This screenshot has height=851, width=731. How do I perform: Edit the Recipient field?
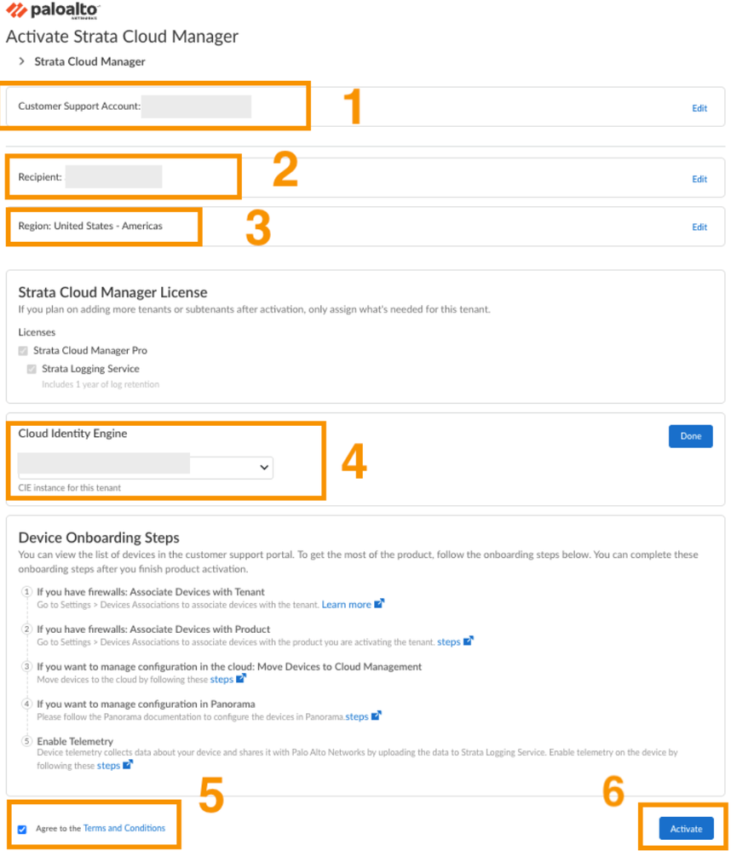(x=699, y=179)
